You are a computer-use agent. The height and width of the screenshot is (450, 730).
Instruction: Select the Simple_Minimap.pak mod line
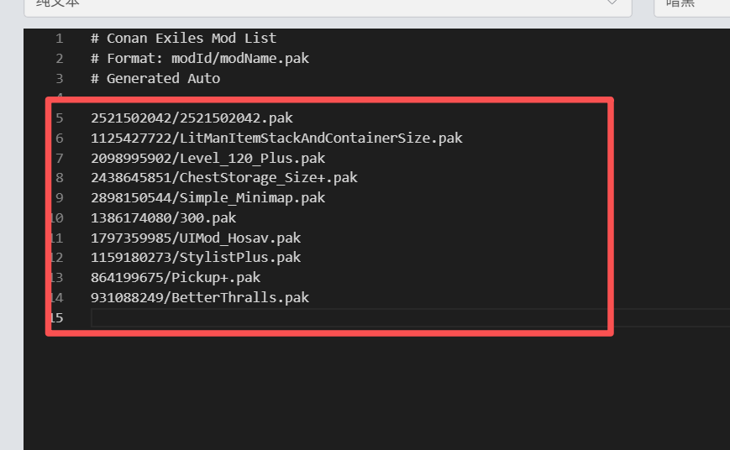pos(207,198)
